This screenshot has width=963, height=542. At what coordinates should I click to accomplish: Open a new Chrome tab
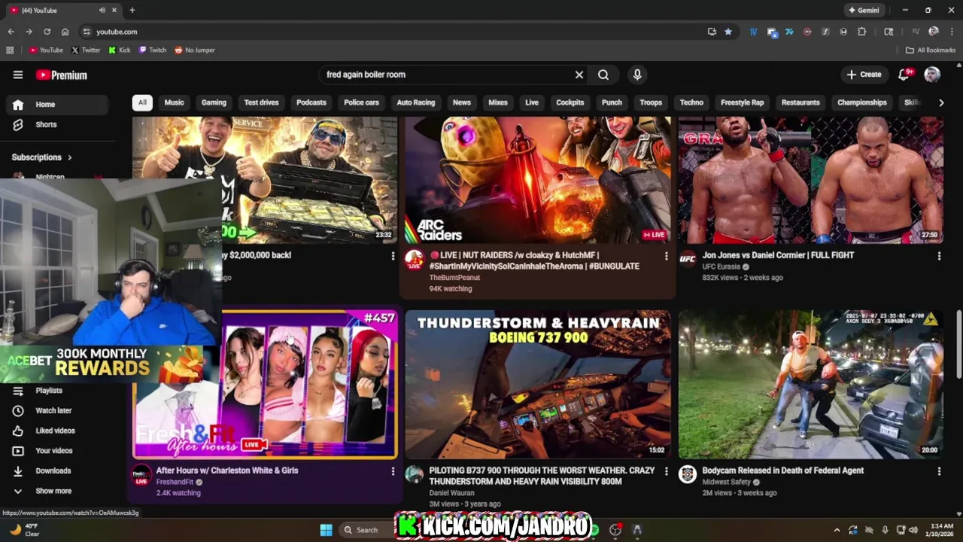tap(132, 11)
